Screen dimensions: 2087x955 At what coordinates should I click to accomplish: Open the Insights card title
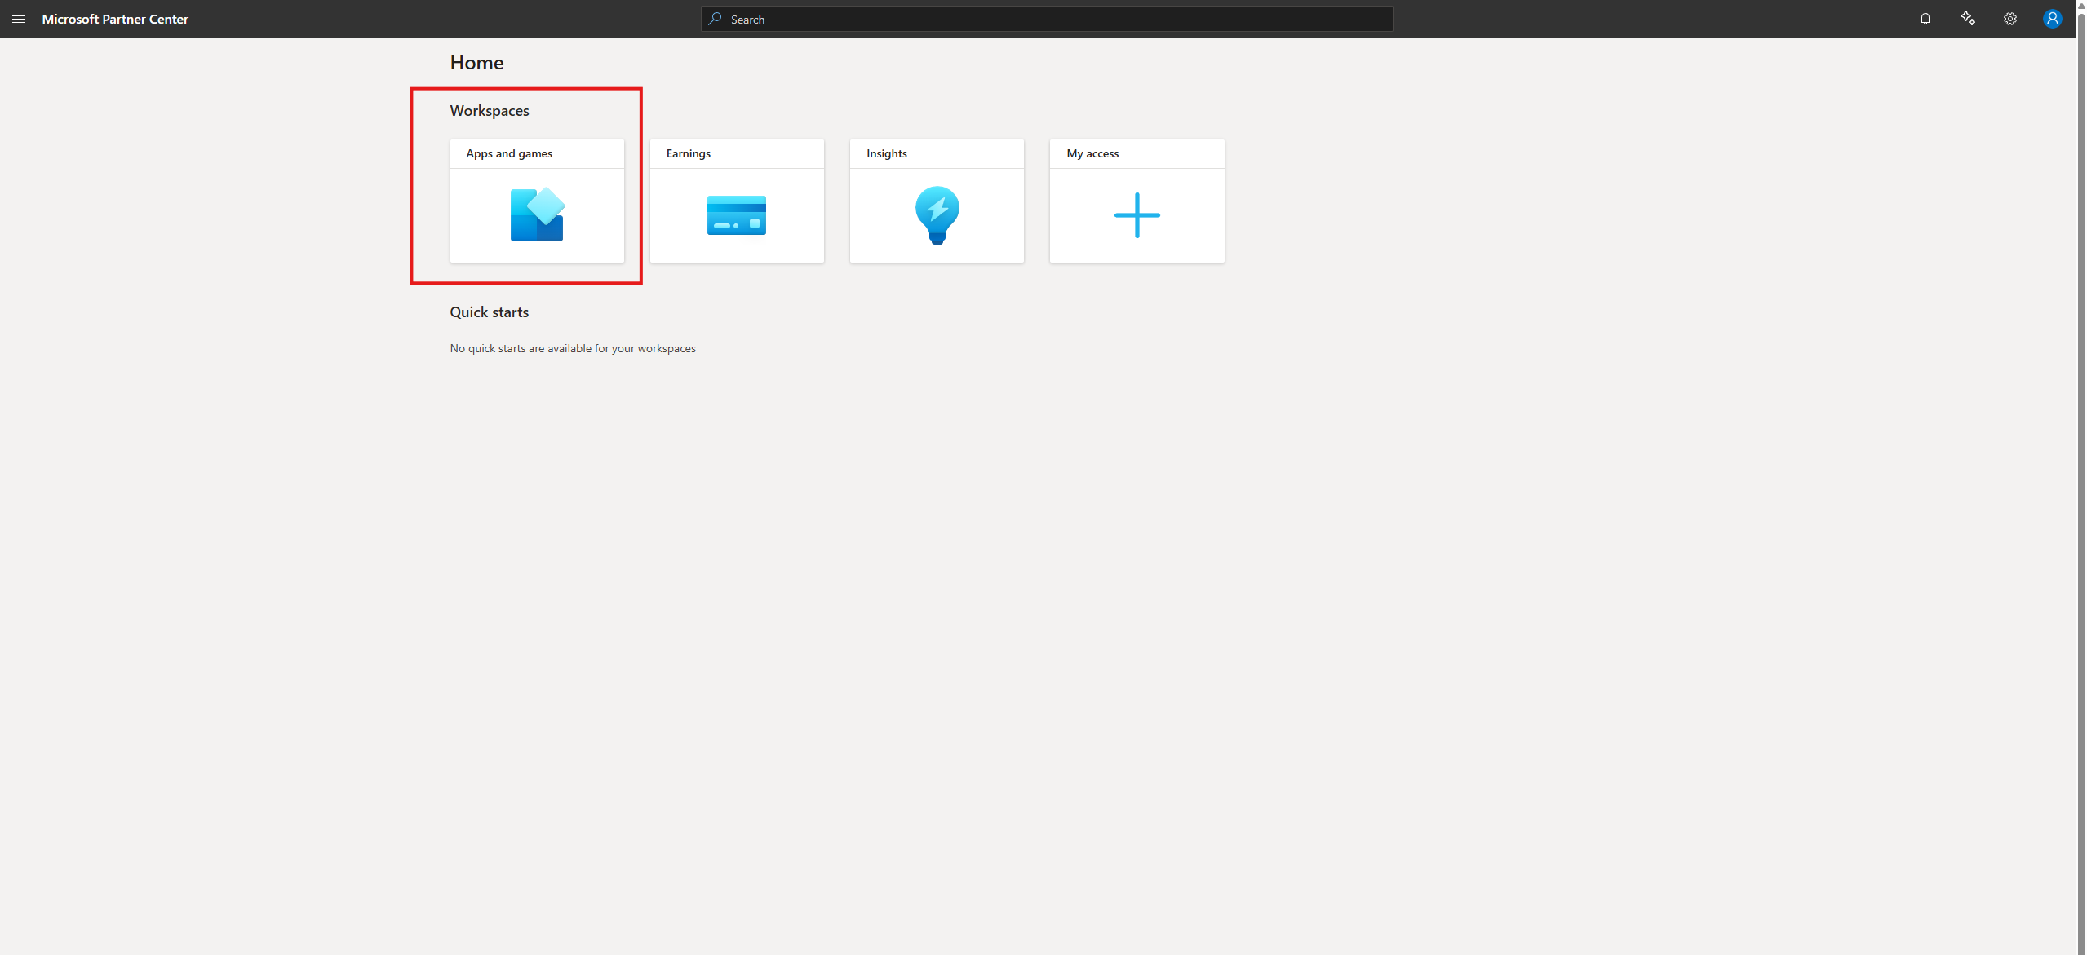[x=887, y=153]
